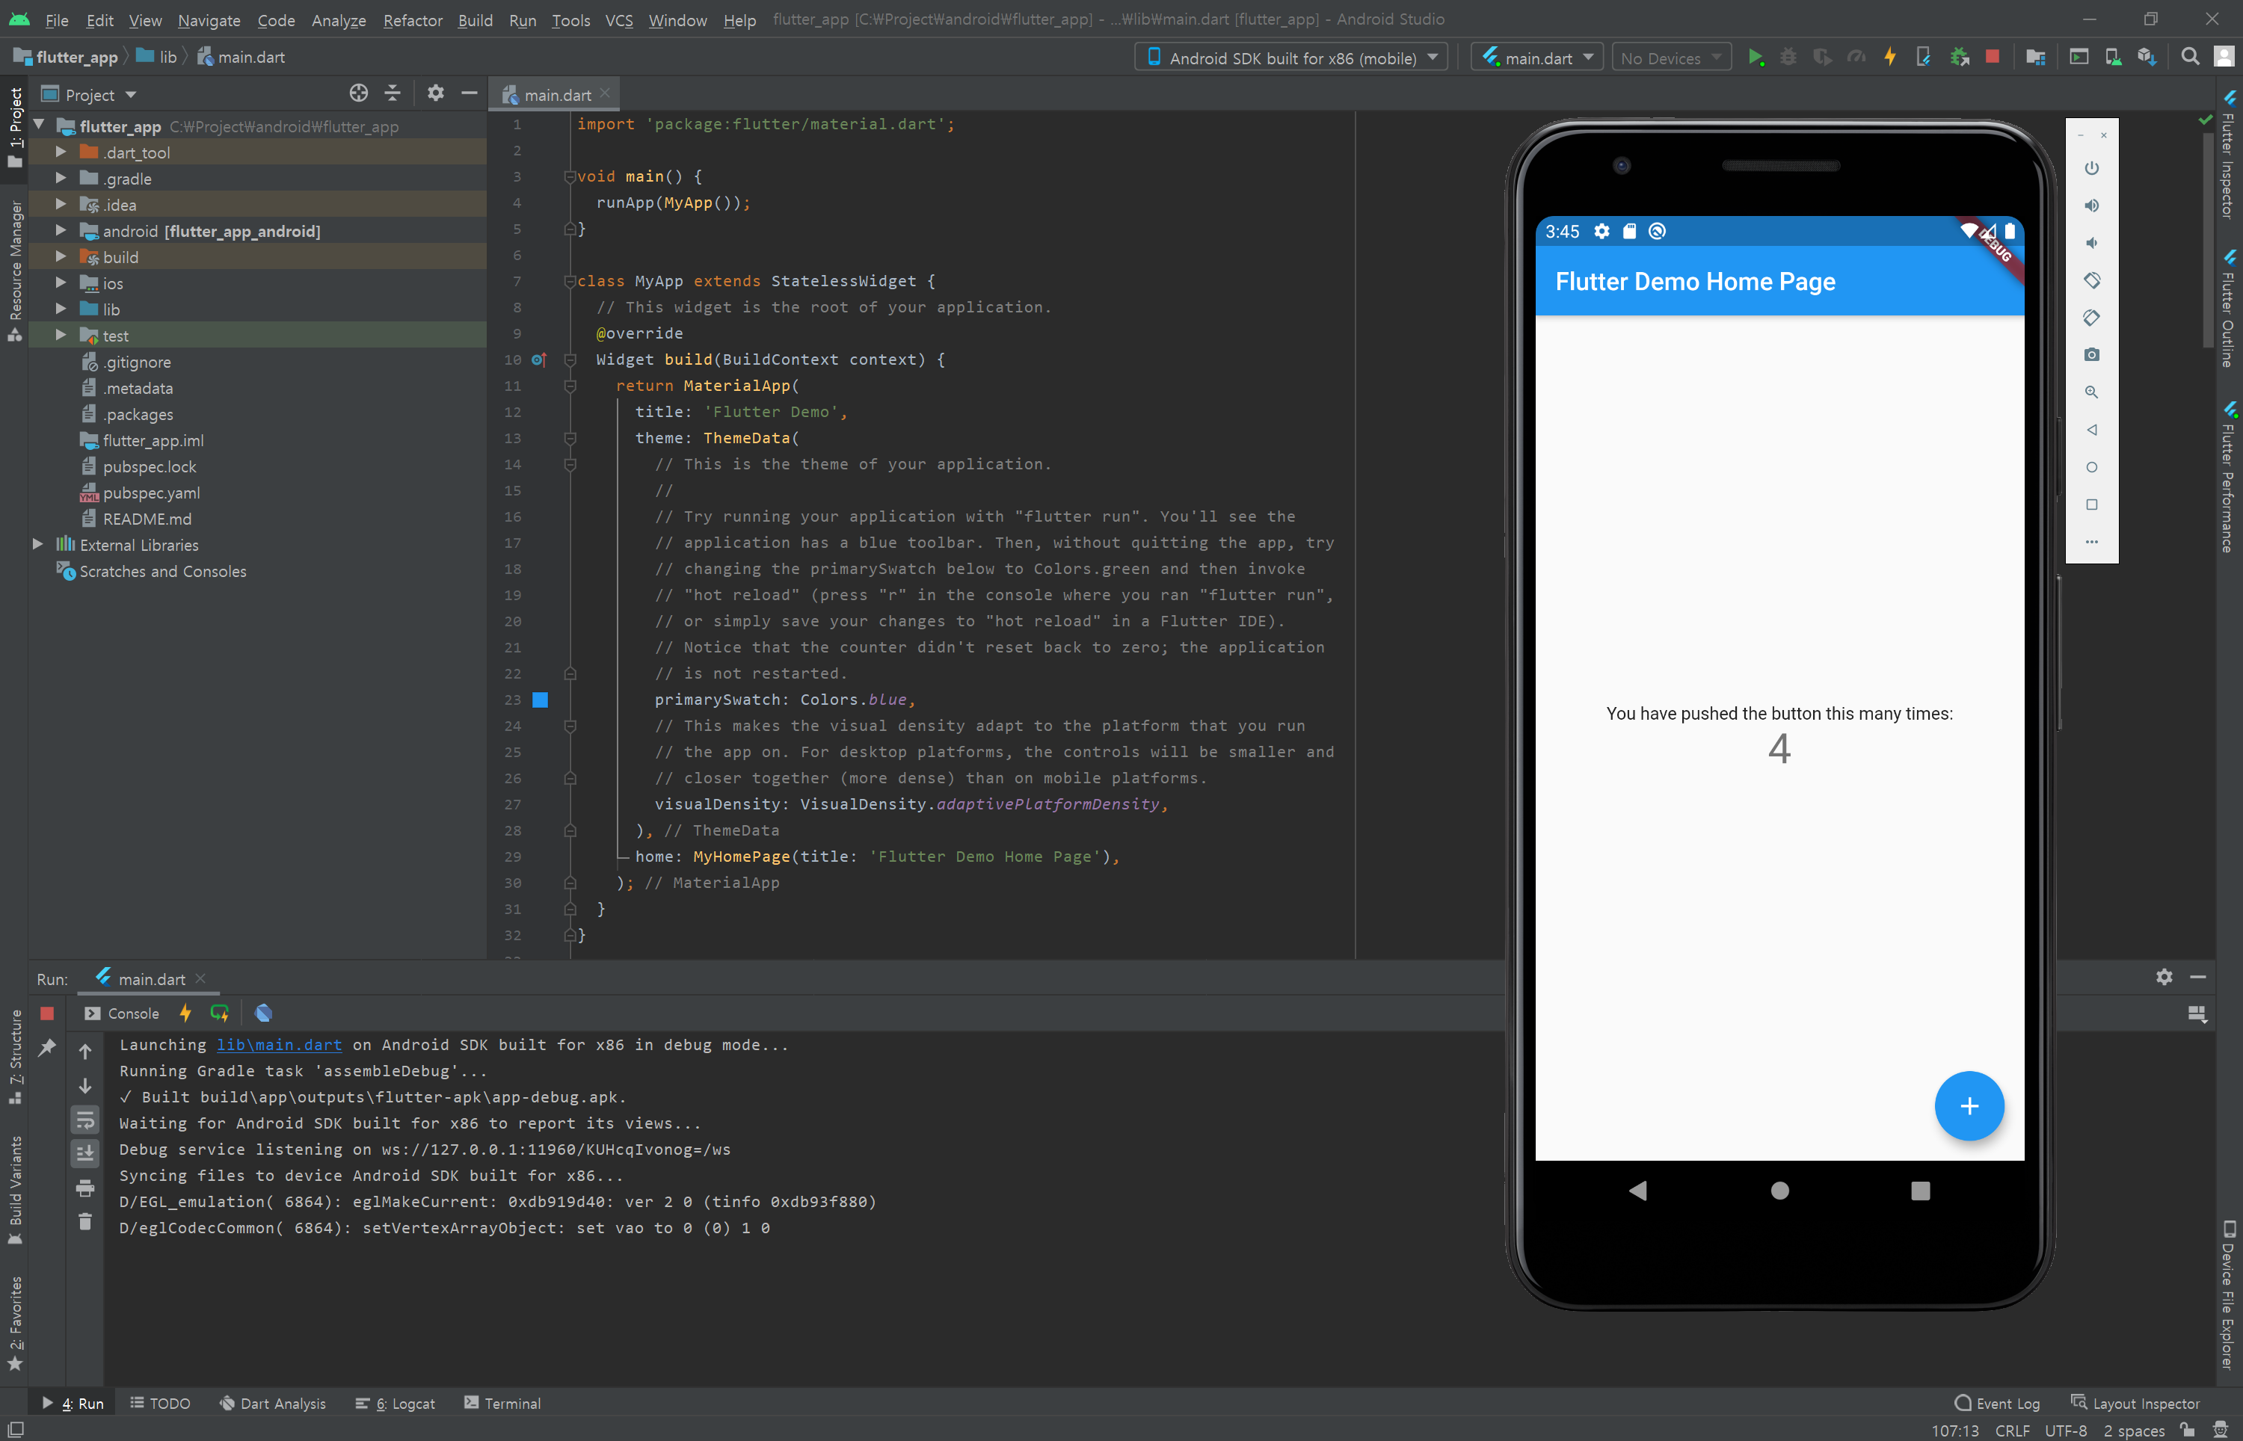Click Flutter Hot Restart icon in console toolbar
The image size is (2243, 1441).
pyautogui.click(x=220, y=1013)
